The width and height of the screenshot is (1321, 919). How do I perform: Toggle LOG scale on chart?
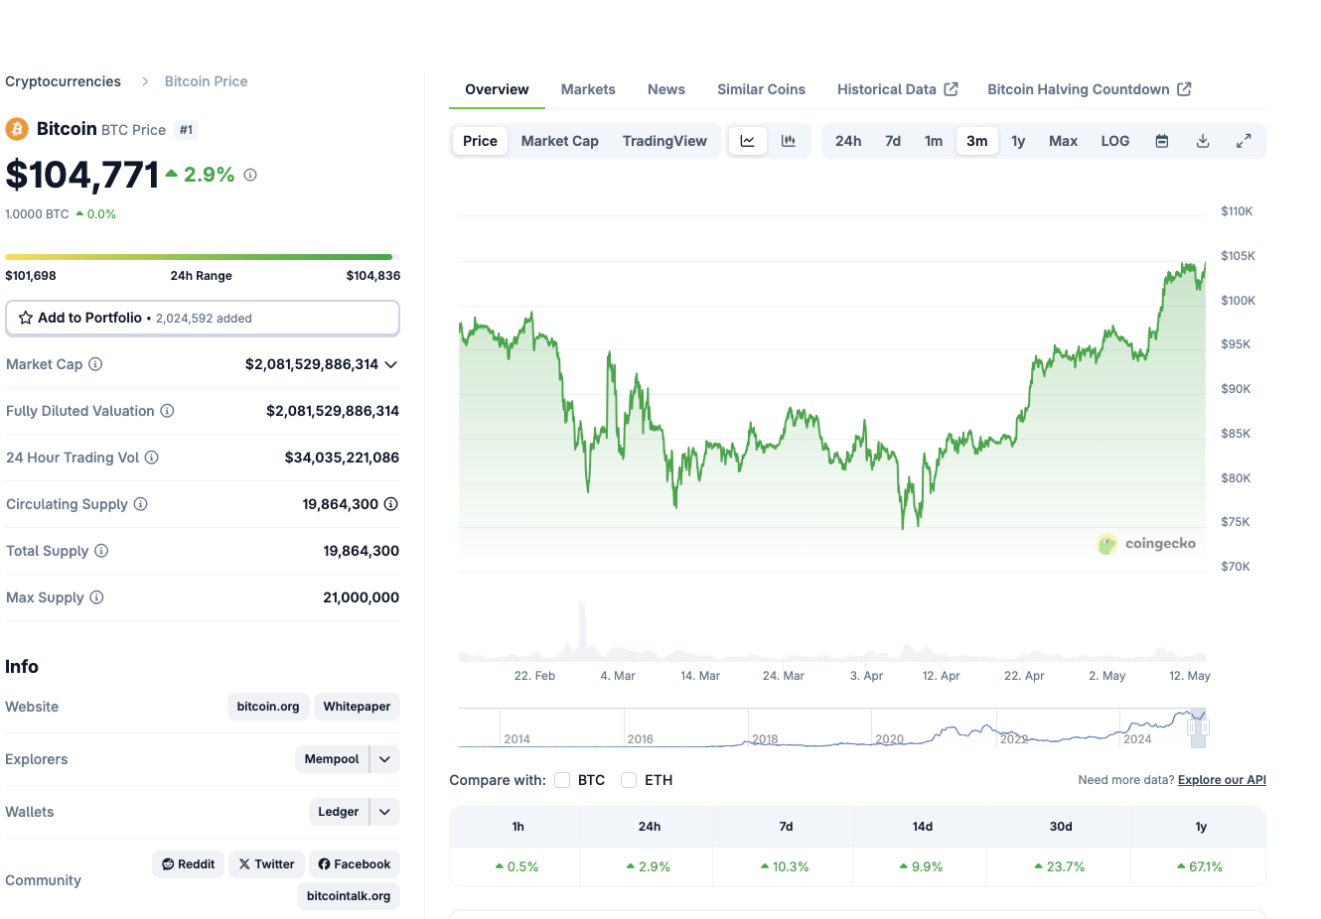(1115, 141)
